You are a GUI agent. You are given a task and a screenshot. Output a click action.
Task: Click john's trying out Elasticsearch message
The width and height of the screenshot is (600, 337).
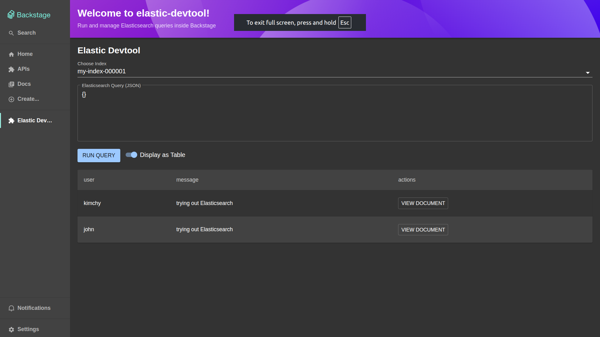point(204,229)
